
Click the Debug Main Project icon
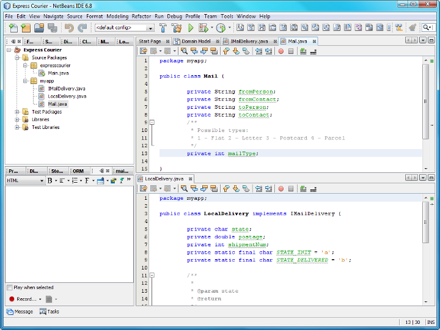coord(204,28)
